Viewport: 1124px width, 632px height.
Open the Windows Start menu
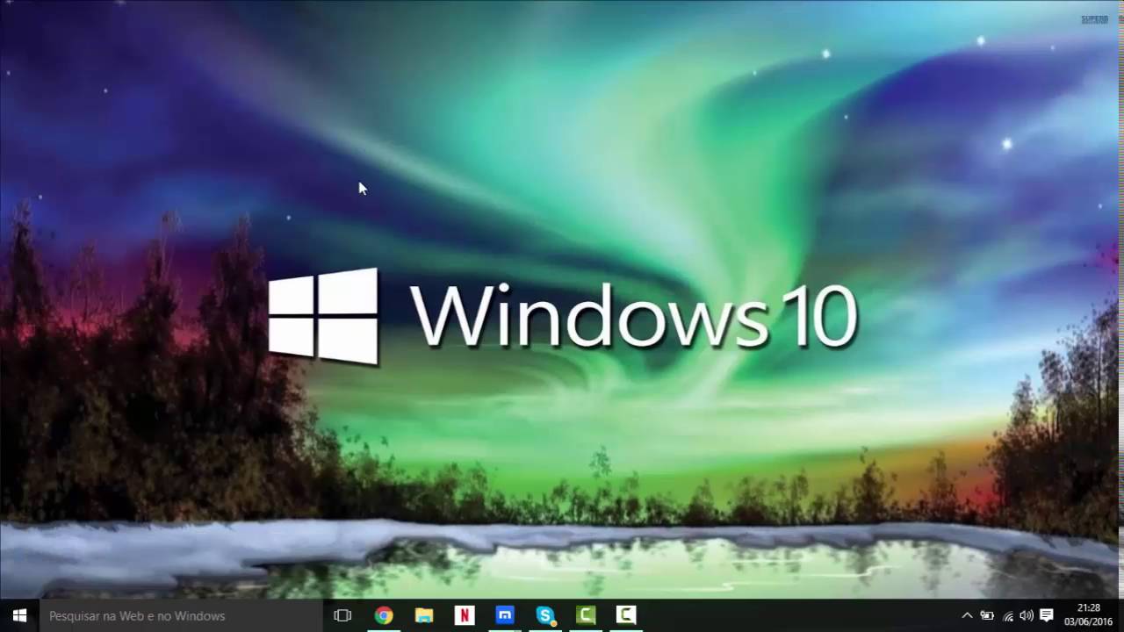tap(19, 615)
